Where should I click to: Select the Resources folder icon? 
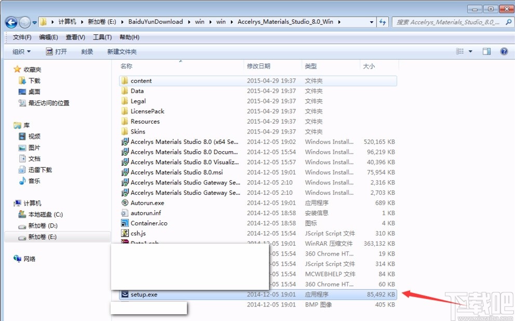click(x=125, y=122)
